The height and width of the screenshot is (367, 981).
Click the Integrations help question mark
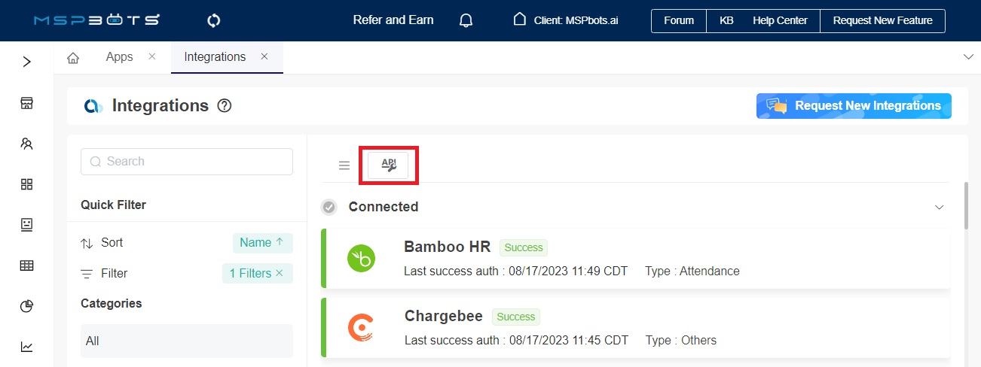[224, 106]
